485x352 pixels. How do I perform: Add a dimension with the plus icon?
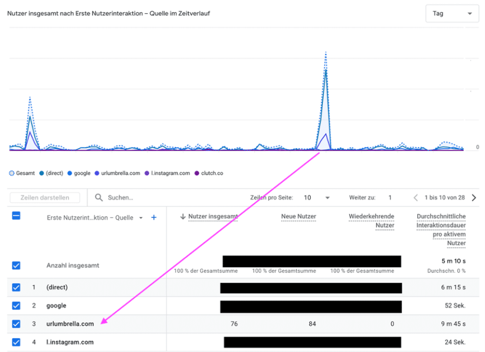[x=154, y=217]
